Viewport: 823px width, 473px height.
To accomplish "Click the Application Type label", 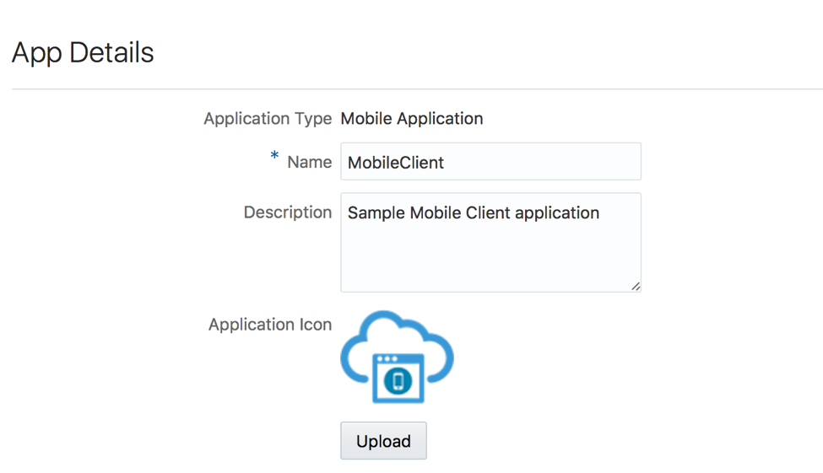I will click(x=268, y=119).
